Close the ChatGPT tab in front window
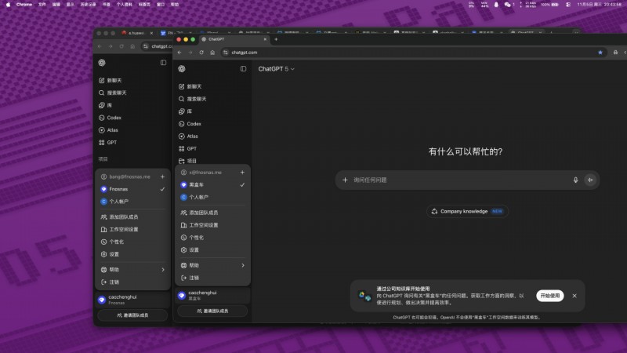The image size is (627, 353). coord(265,39)
